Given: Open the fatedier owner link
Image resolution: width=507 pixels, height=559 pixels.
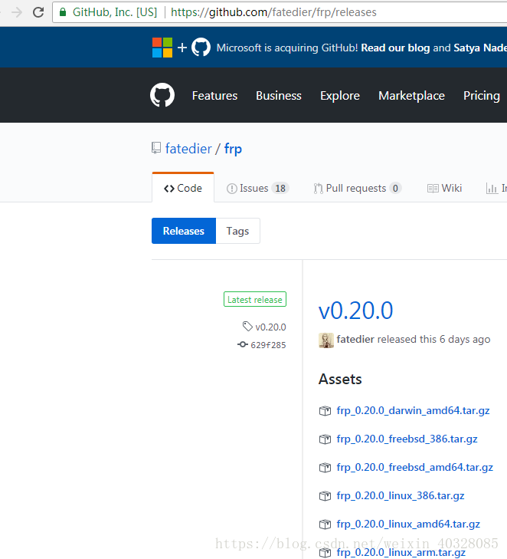Looking at the screenshot, I should 188,148.
